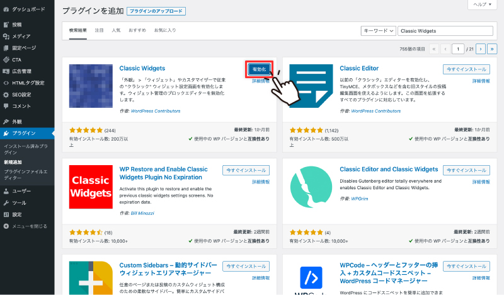Switch to the search results tab
Image resolution: width=504 pixels, height=295 pixels.
point(77,30)
